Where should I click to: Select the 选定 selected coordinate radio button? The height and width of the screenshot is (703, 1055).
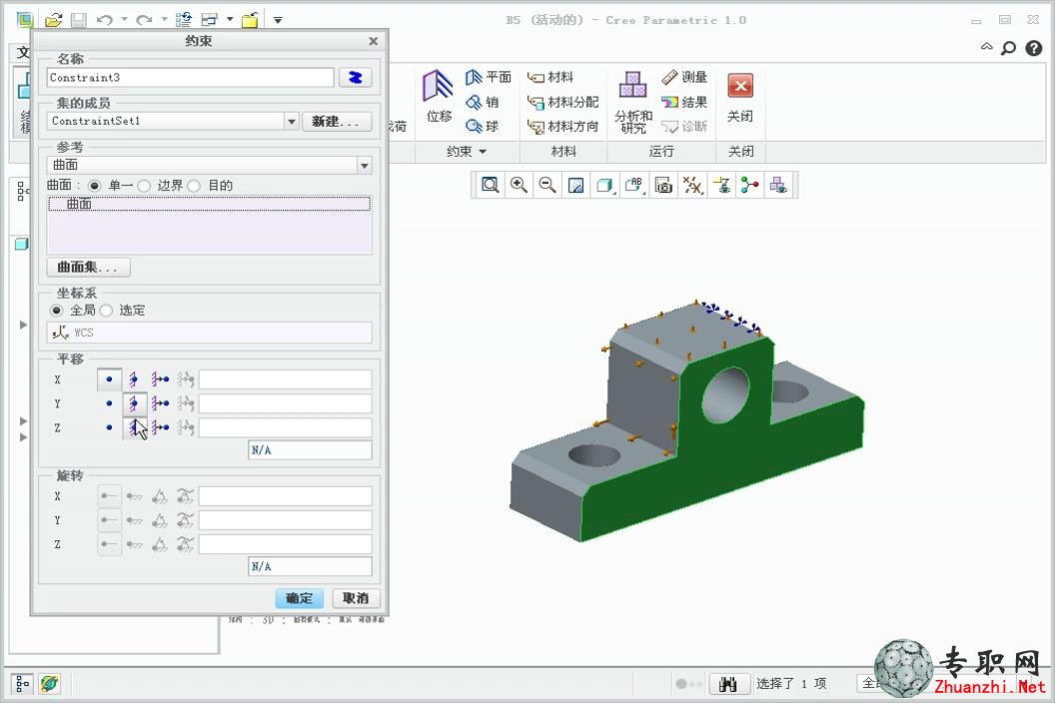106,311
